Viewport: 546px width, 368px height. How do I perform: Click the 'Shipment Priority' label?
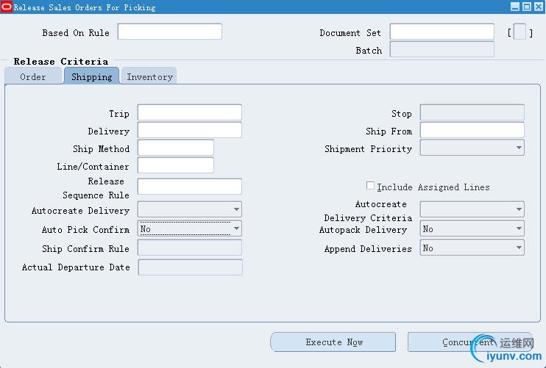pos(369,148)
